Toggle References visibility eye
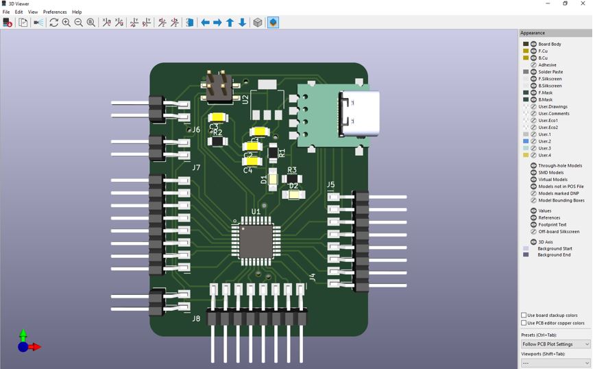This screenshot has width=595, height=369. 533,217
